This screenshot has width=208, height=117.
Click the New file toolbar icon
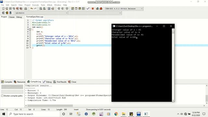[3, 9]
